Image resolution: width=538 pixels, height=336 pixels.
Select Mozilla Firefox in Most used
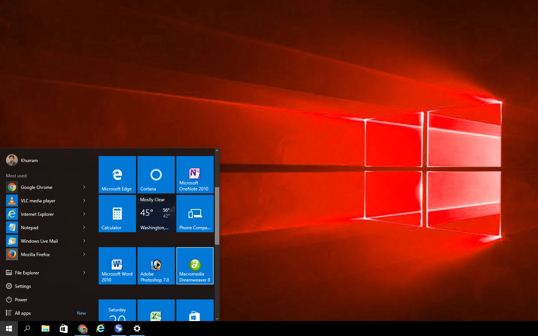(35, 255)
